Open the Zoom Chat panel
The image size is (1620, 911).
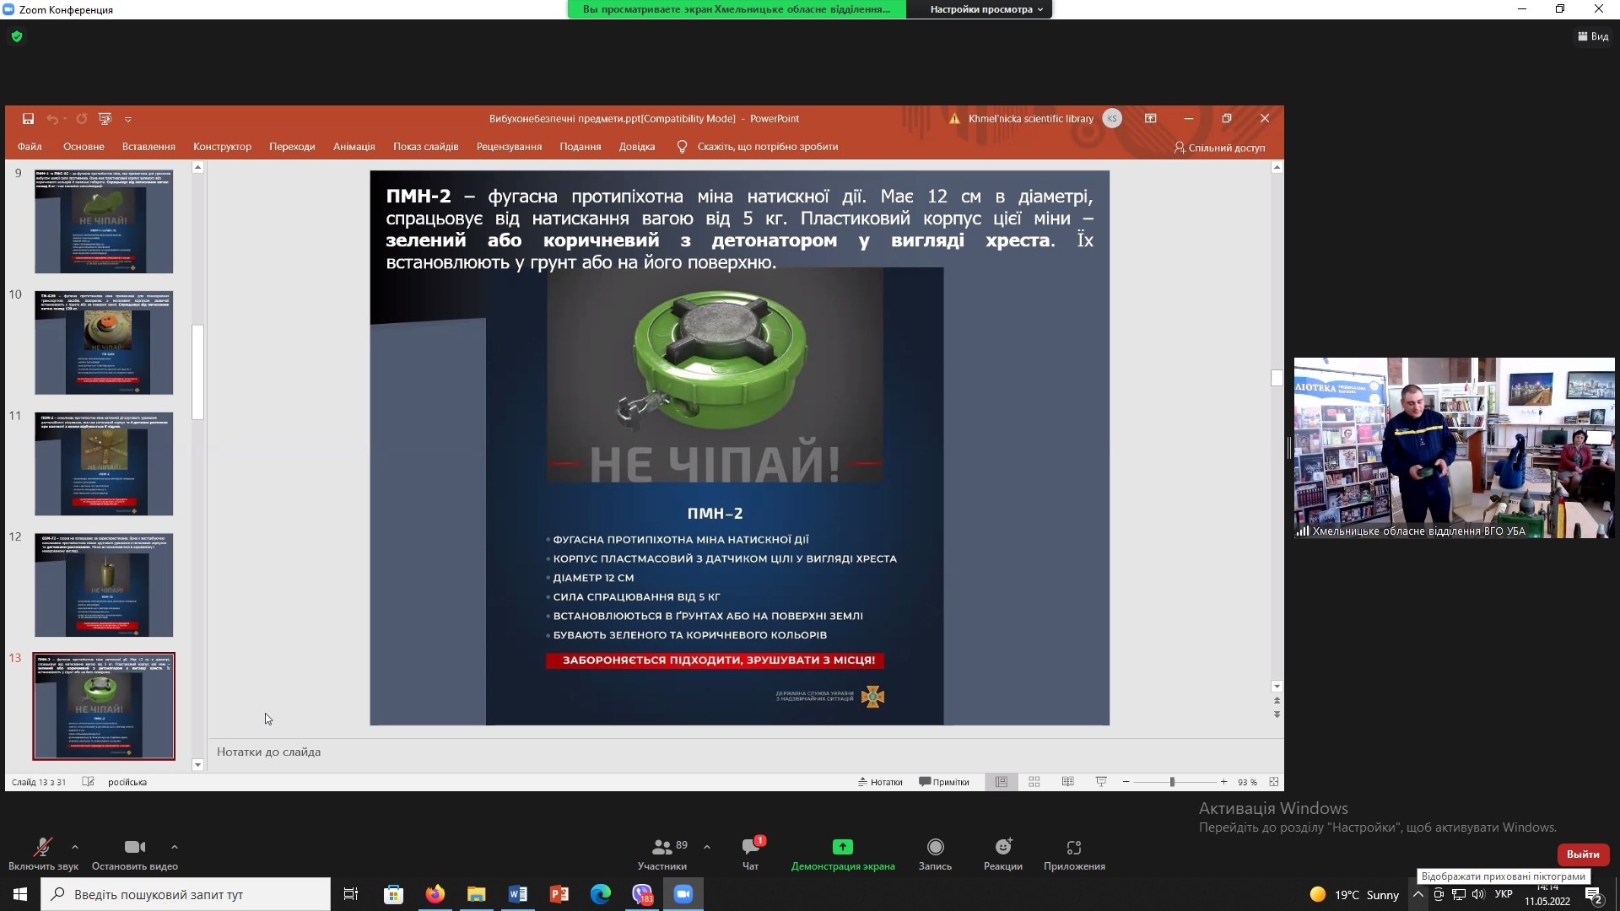click(750, 847)
